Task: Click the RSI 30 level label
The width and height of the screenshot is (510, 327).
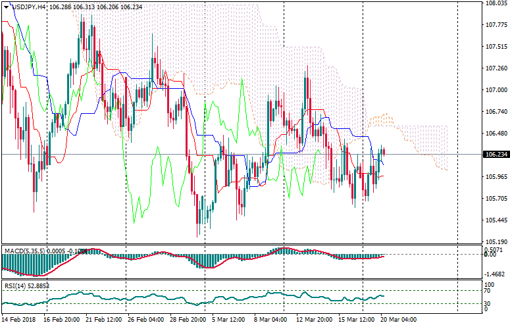Action: 487,303
